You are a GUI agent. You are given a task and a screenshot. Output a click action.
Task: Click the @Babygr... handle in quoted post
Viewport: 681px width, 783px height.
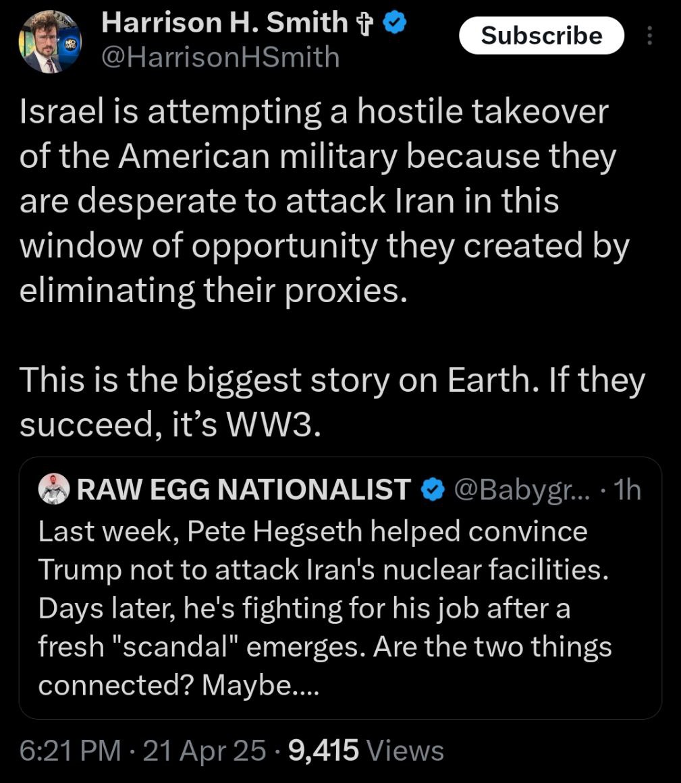(x=522, y=490)
